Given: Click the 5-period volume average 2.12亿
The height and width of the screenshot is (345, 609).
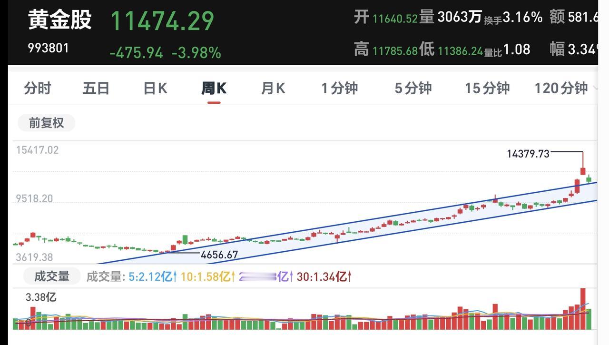Looking at the screenshot, I should (153, 276).
